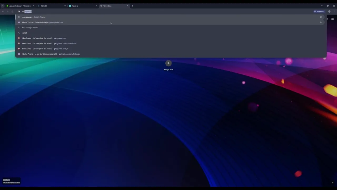Close the Kculture tab
Image resolution: width=337 pixels, height=190 pixels.
(x=96, y=6)
